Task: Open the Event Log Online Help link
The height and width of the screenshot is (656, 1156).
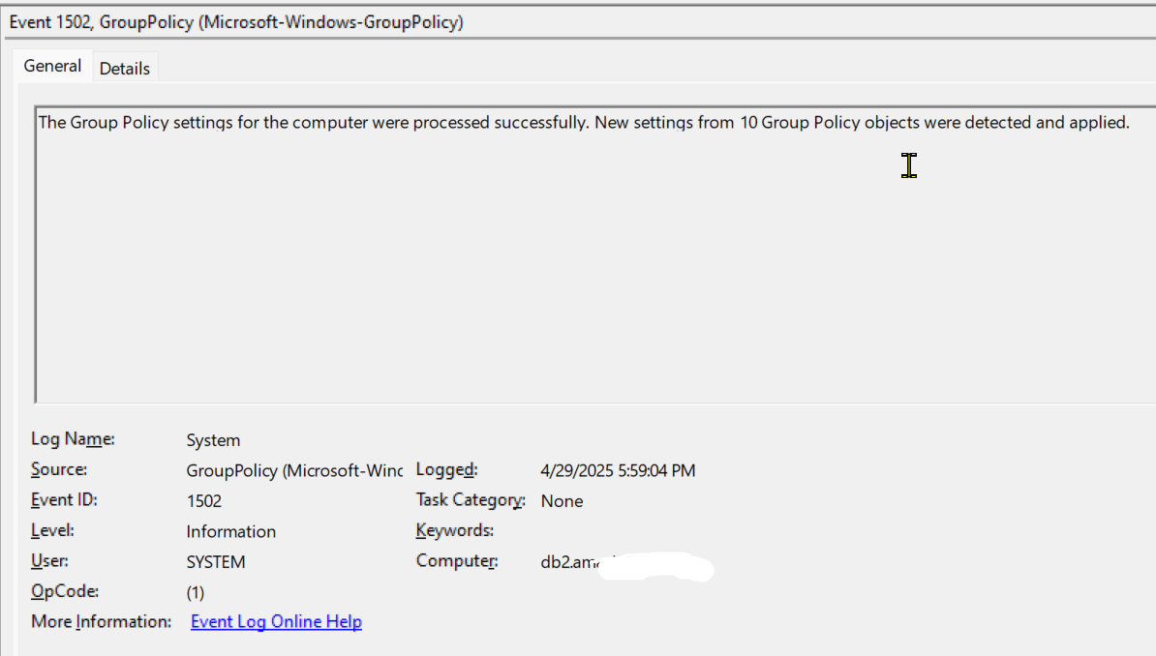Action: click(x=277, y=621)
